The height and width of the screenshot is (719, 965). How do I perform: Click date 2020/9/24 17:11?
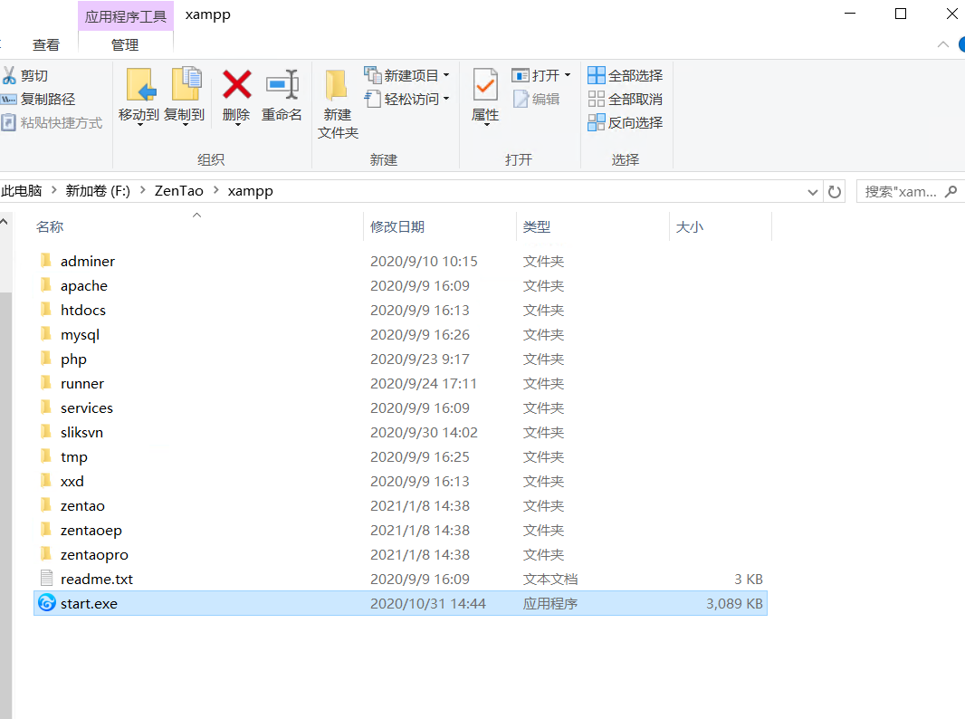[424, 384]
